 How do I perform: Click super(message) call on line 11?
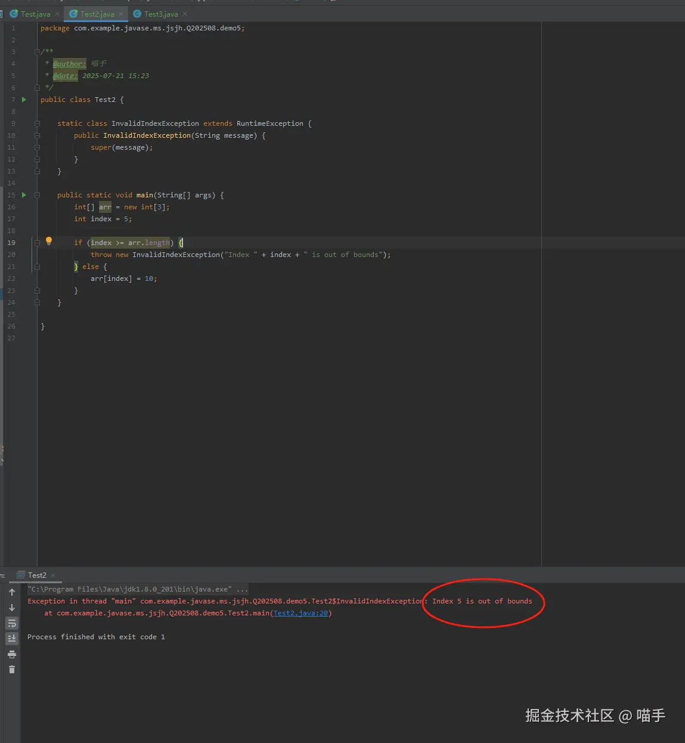click(122, 147)
